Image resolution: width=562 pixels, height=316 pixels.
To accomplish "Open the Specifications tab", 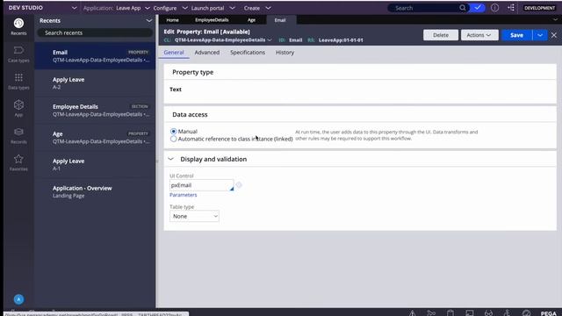I will (248, 53).
